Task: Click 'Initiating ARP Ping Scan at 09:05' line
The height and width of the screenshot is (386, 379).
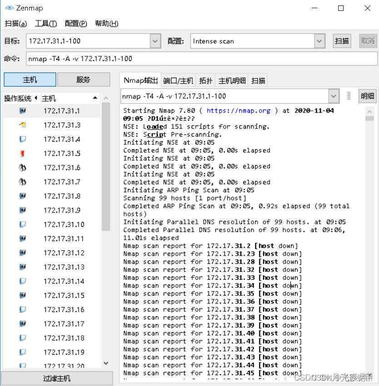Action: pyautogui.click(x=189, y=190)
